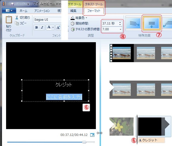Toggle italic text formatting
172x146 pixels.
[x=42, y=28]
